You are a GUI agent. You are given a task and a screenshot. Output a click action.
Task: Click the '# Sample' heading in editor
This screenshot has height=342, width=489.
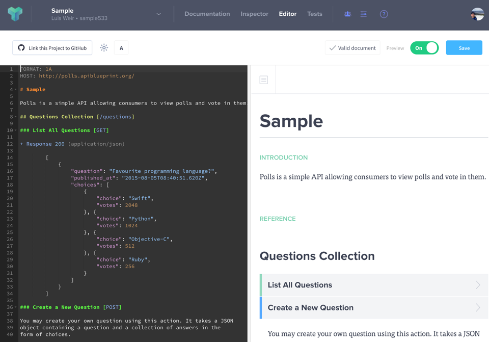(x=33, y=90)
